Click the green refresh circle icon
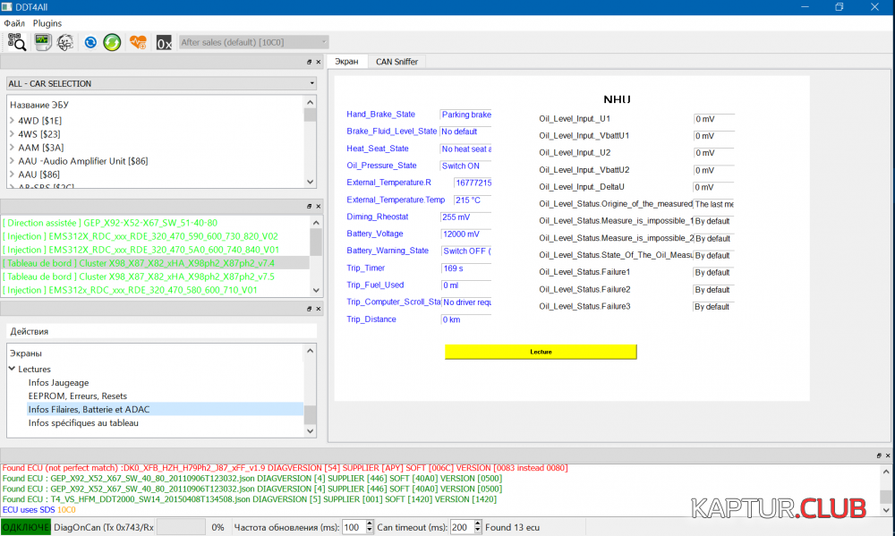This screenshot has width=895, height=536. coord(112,42)
